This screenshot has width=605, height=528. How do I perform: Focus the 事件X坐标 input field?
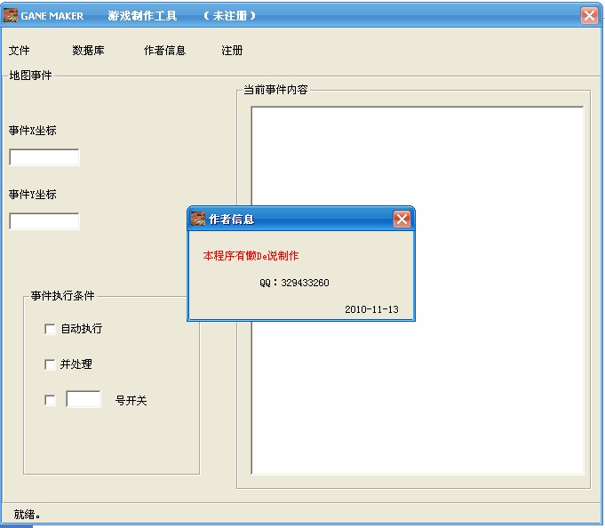pyautogui.click(x=44, y=157)
